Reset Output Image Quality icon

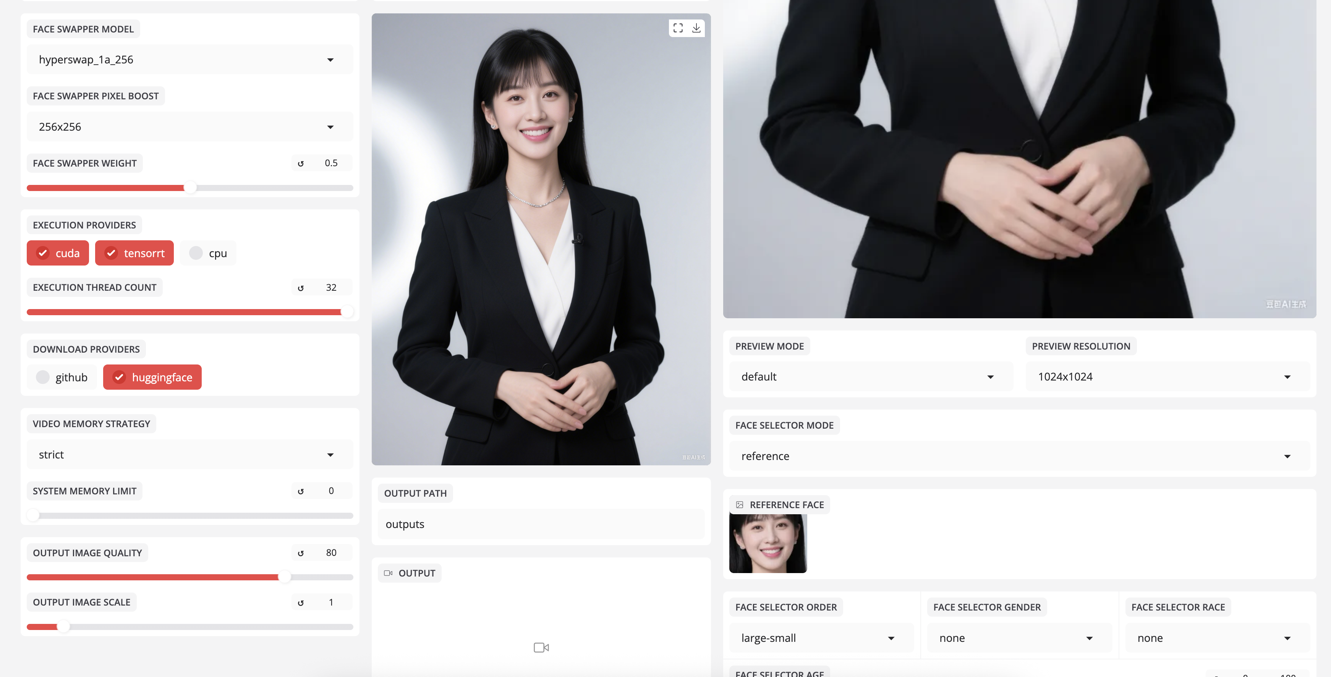tap(301, 553)
